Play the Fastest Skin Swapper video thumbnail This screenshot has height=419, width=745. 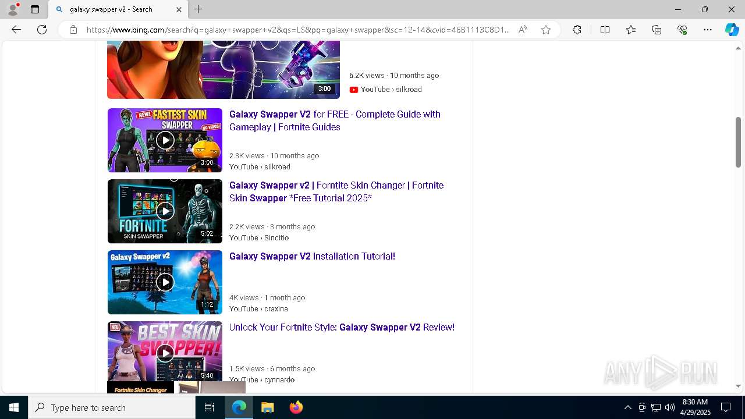point(165,140)
